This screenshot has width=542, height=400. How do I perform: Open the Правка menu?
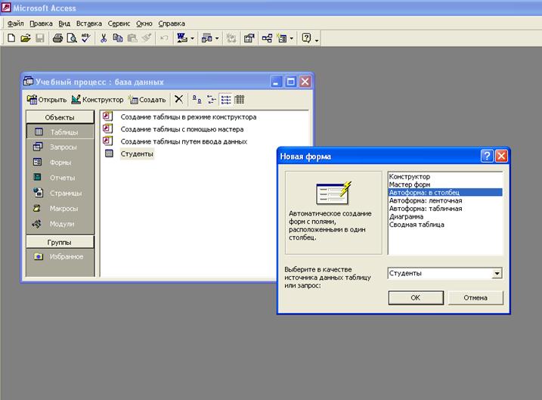click(41, 23)
